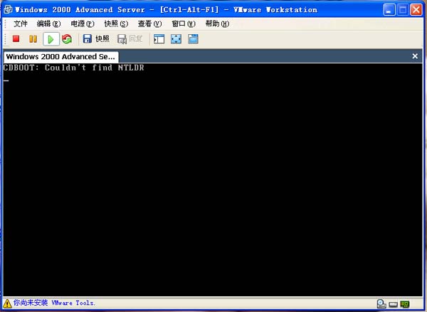The width and height of the screenshot is (427, 312).
Task: Click the 快照 toolbar label
Action: coord(102,39)
